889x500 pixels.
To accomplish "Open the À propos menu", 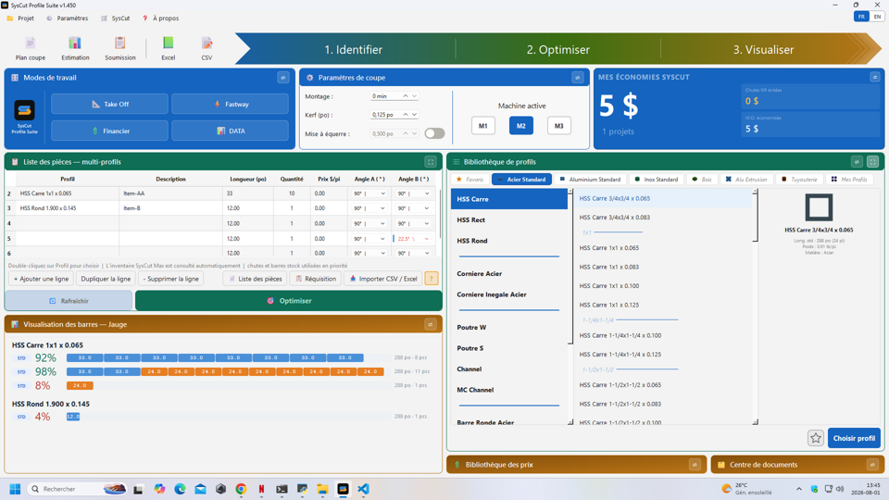I will pyautogui.click(x=160, y=19).
